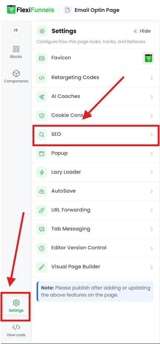Collapse the sidebar with the arrow icon
The image size is (160, 344).
click(16, 30)
